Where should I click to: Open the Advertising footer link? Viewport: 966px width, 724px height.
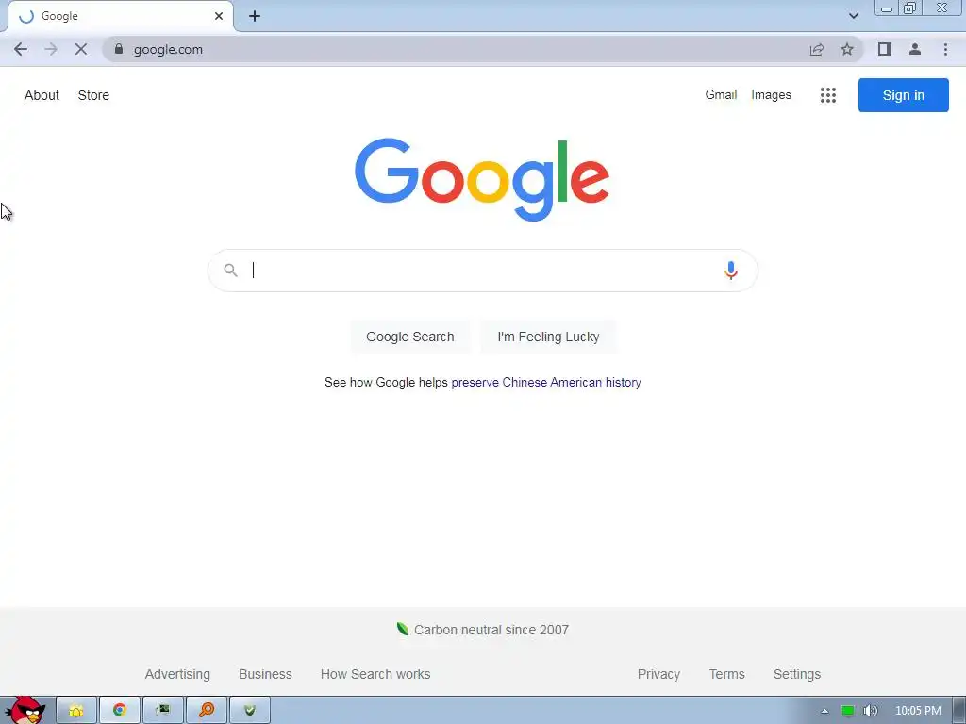pyautogui.click(x=177, y=674)
